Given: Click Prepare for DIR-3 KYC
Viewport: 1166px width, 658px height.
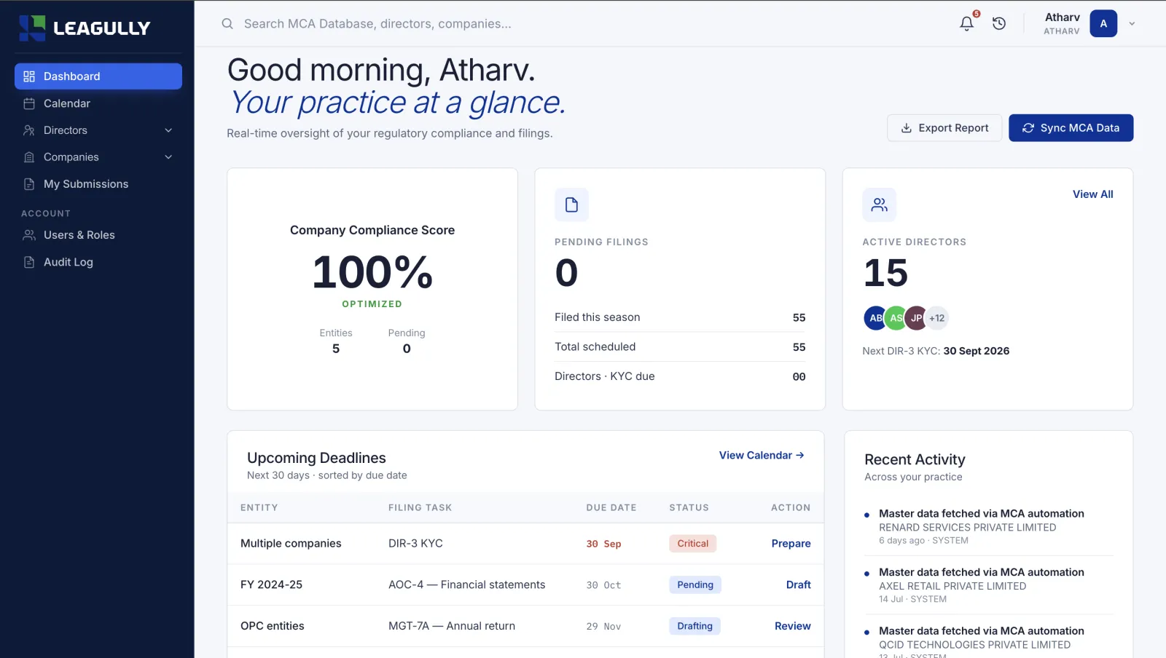Looking at the screenshot, I should coord(791,544).
